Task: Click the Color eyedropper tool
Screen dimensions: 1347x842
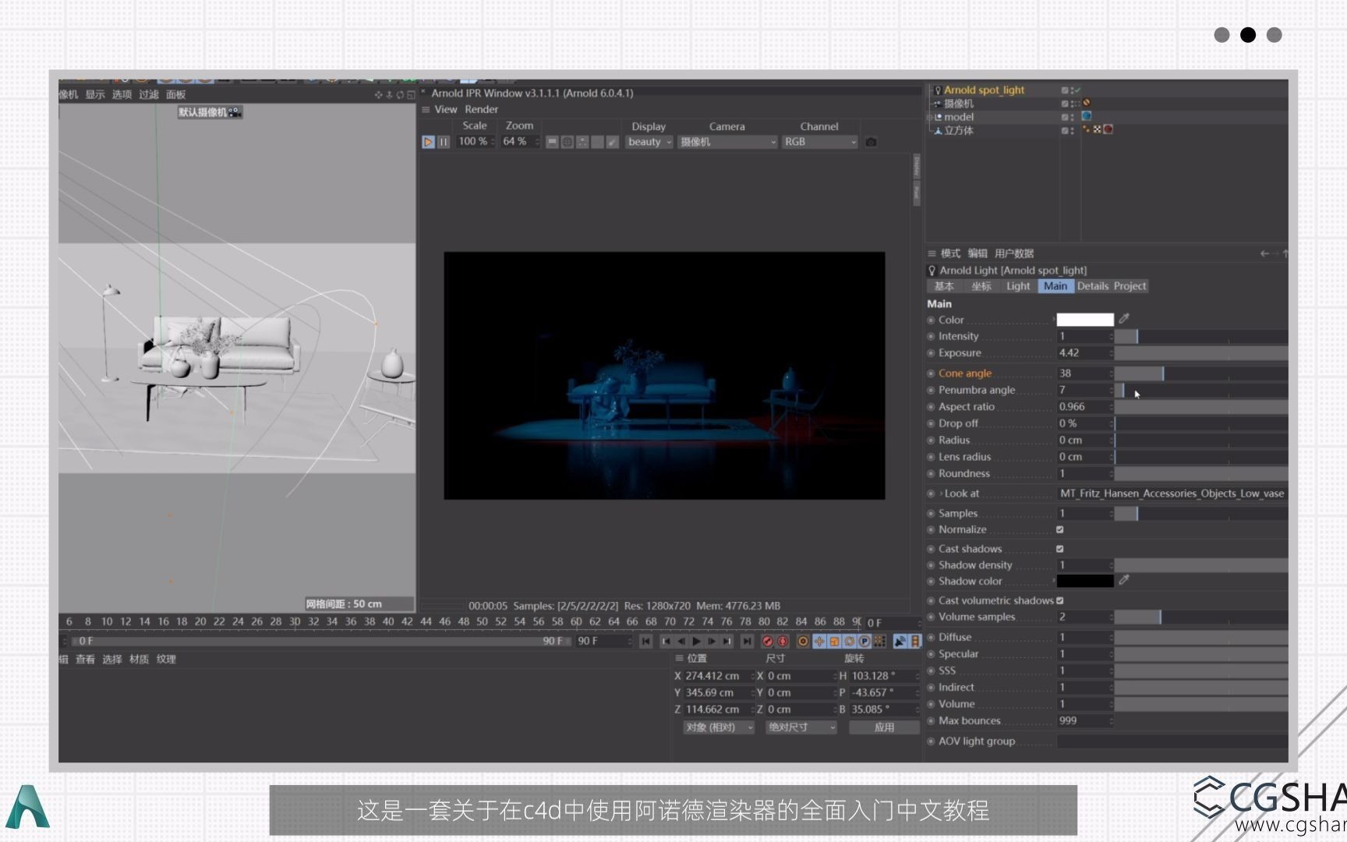Action: (1123, 319)
